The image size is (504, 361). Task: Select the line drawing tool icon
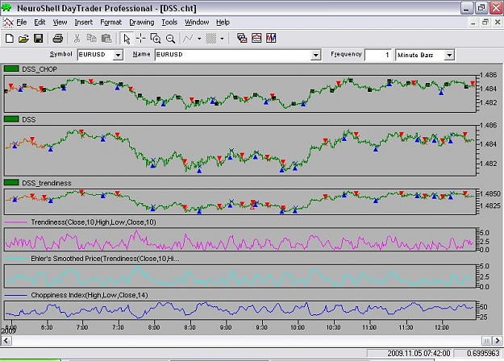188,39
